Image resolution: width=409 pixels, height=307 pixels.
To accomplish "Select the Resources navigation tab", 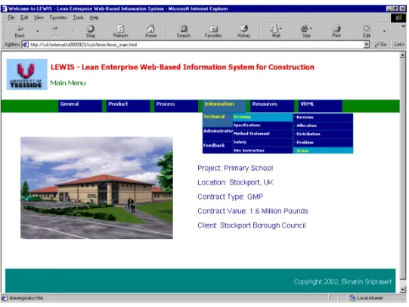I will [x=272, y=106].
